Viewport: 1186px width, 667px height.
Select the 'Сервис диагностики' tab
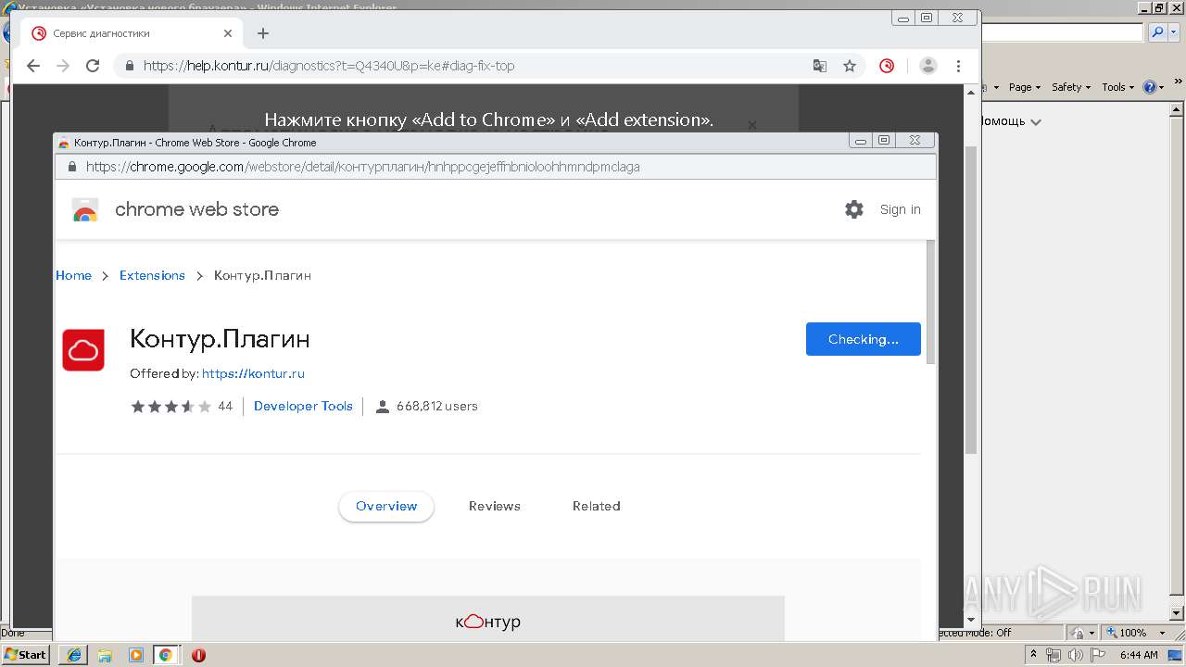[132, 33]
